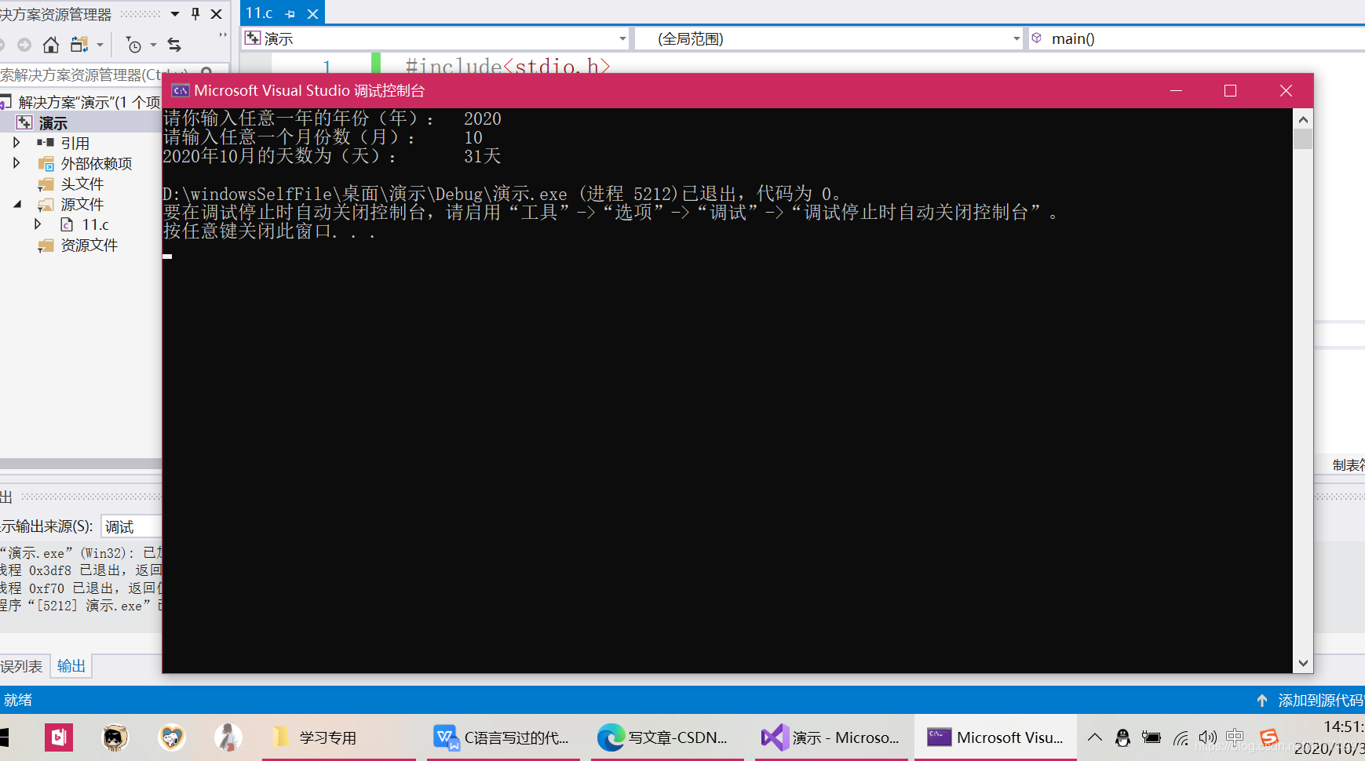
Task: Click the Wi-Fi network tray icon
Action: 1181,737
